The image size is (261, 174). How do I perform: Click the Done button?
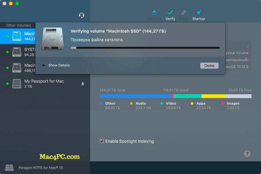pyautogui.click(x=209, y=65)
